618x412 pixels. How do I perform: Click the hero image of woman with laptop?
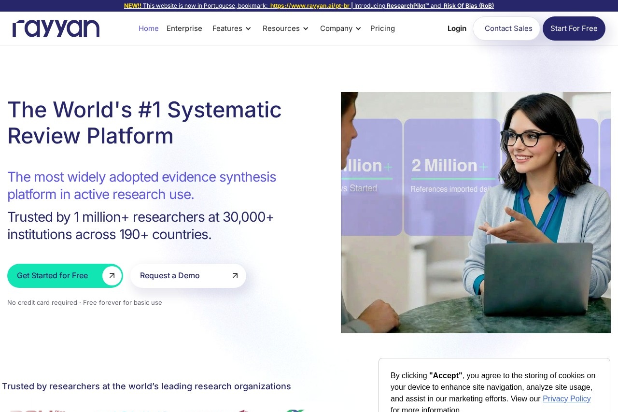pos(476,213)
